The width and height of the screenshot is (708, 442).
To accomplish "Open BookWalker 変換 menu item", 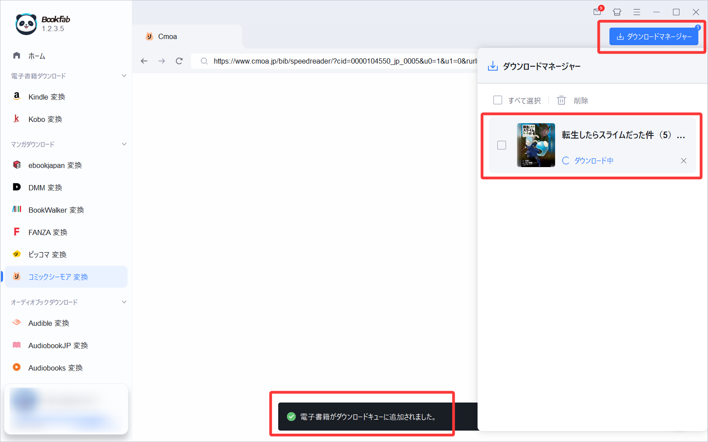I will [66, 210].
